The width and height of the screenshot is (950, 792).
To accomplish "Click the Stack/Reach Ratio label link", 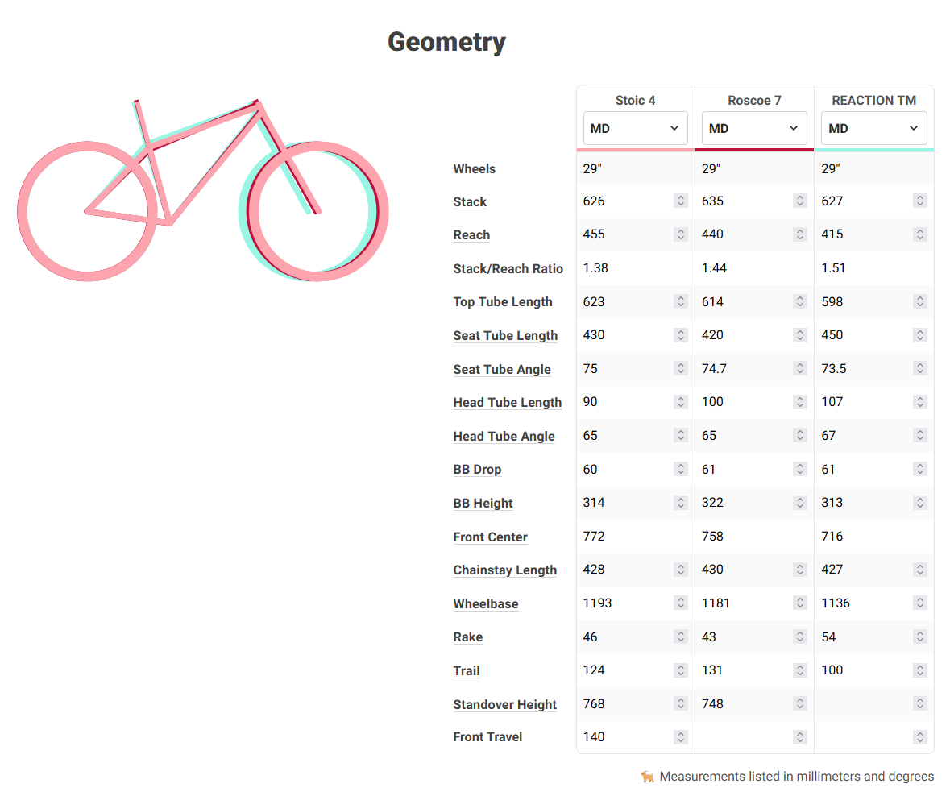I will pos(508,268).
